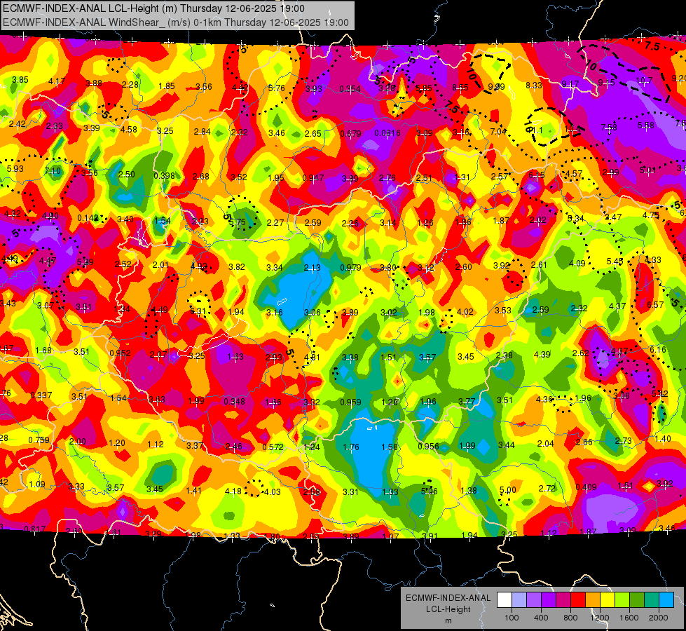Screen dimensions: 686x631
Task: Click the ECMWF-INDEX-ANAL label in the legend
Action: click(448, 598)
